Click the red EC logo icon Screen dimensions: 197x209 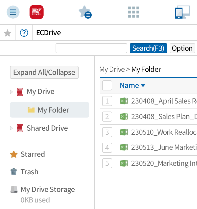pyautogui.click(x=37, y=12)
